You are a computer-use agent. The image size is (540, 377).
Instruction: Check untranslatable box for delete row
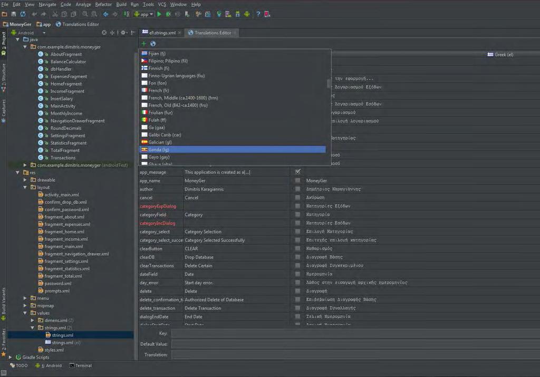click(x=297, y=291)
